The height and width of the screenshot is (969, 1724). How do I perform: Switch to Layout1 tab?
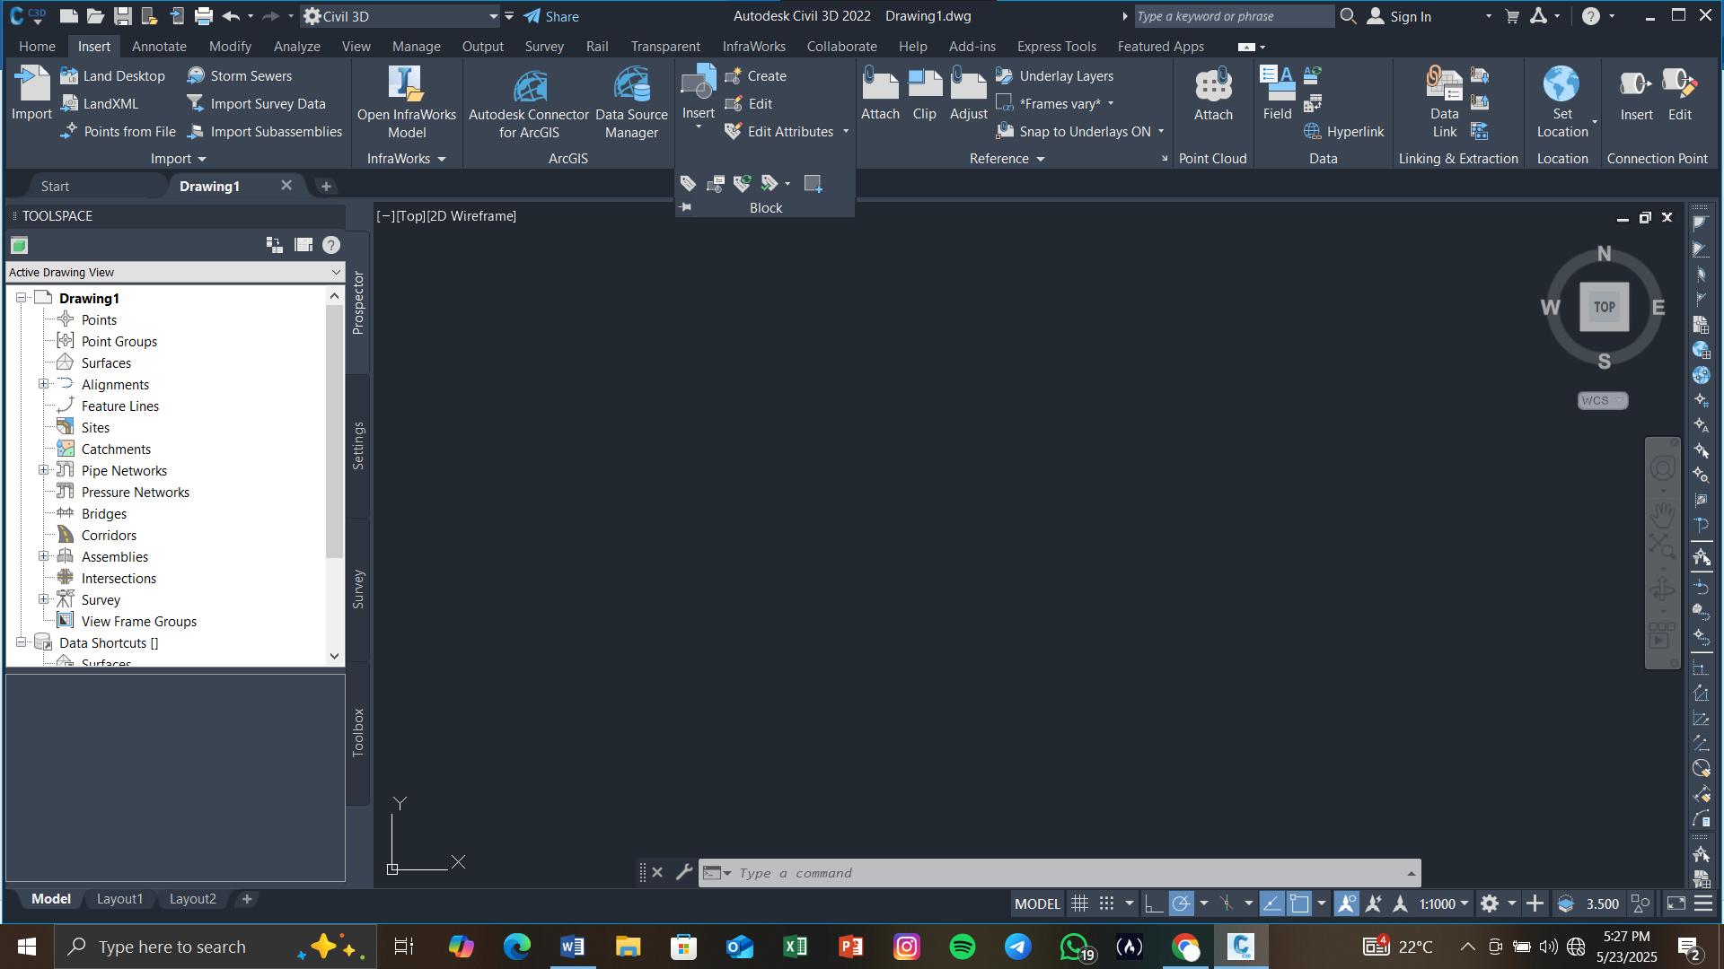119,898
